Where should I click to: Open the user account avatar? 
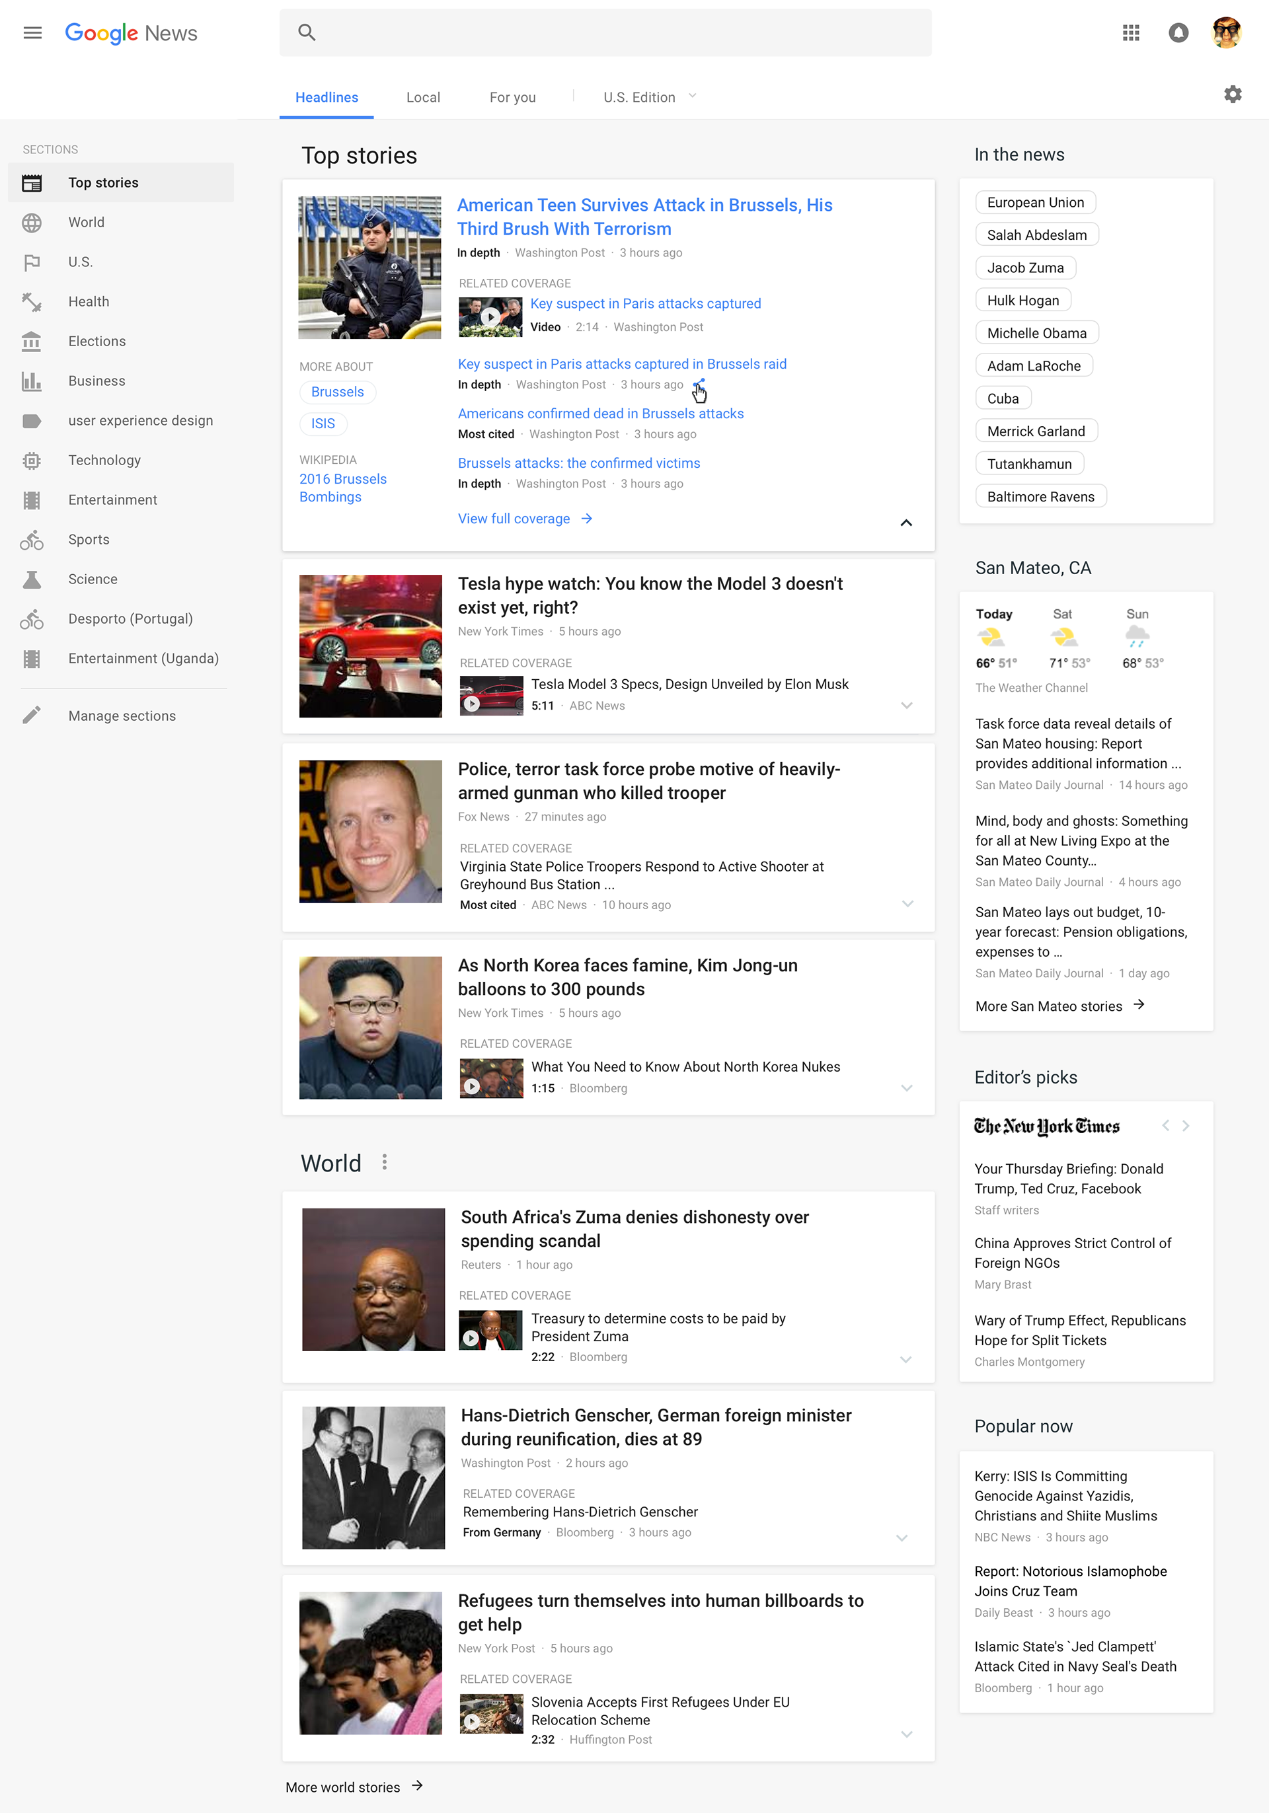(1226, 32)
